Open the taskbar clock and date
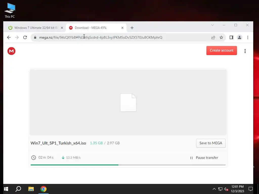Image resolution: width=259 pixels, height=194 pixels. click(x=237, y=189)
